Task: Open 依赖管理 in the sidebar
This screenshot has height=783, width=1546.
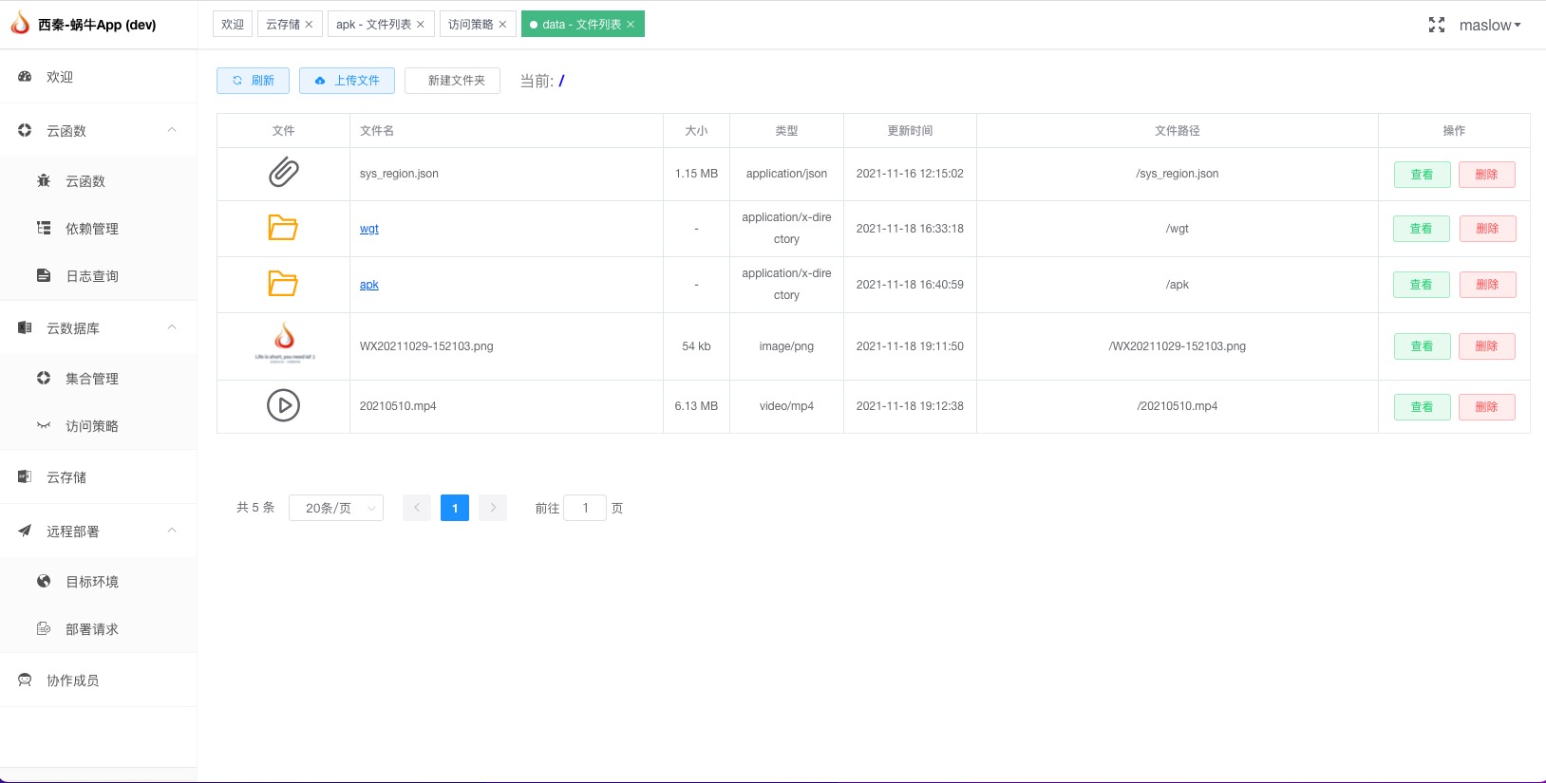Action: pos(99,228)
